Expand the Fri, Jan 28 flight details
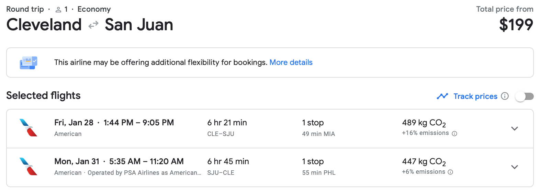540x193 pixels. (x=514, y=128)
